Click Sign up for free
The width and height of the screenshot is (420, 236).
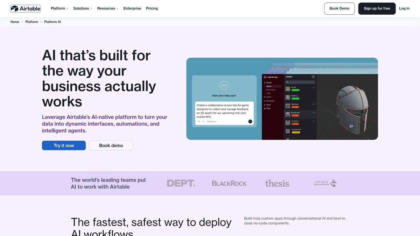377,8
